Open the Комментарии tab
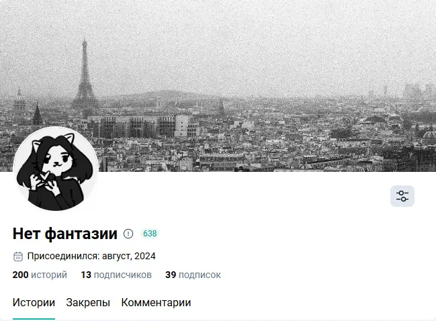 156,303
